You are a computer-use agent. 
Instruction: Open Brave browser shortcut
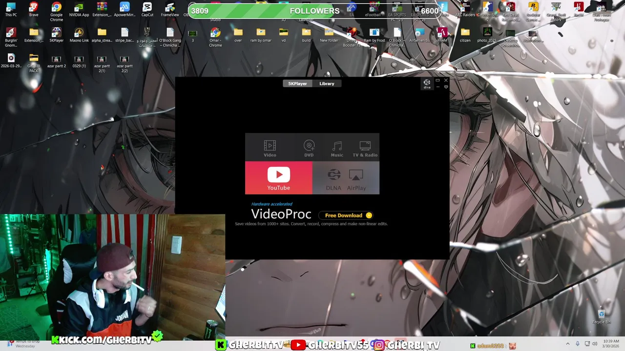[34, 10]
